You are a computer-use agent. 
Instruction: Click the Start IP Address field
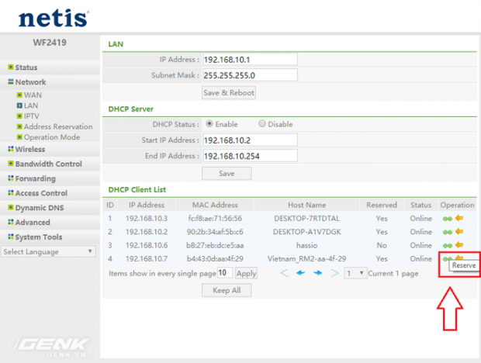[x=250, y=140]
